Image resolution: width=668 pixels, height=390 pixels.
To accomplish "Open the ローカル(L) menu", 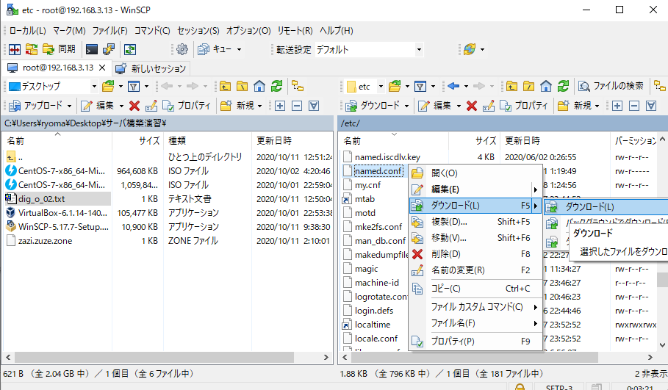I will tap(27, 31).
